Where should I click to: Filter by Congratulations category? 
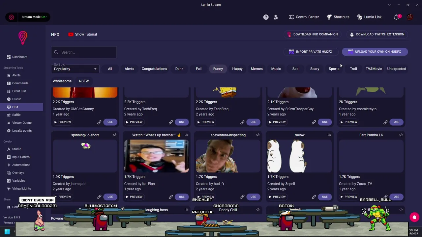pos(154,69)
